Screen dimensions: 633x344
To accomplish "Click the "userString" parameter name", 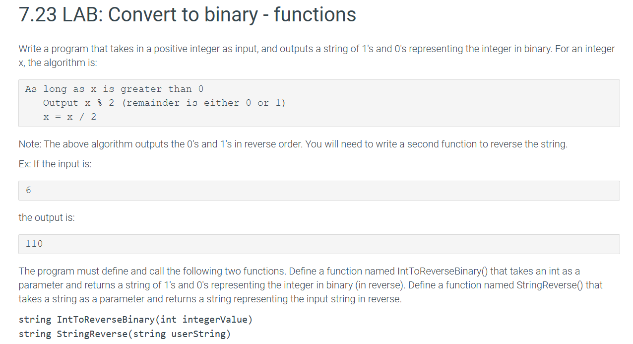I will click(x=198, y=334).
